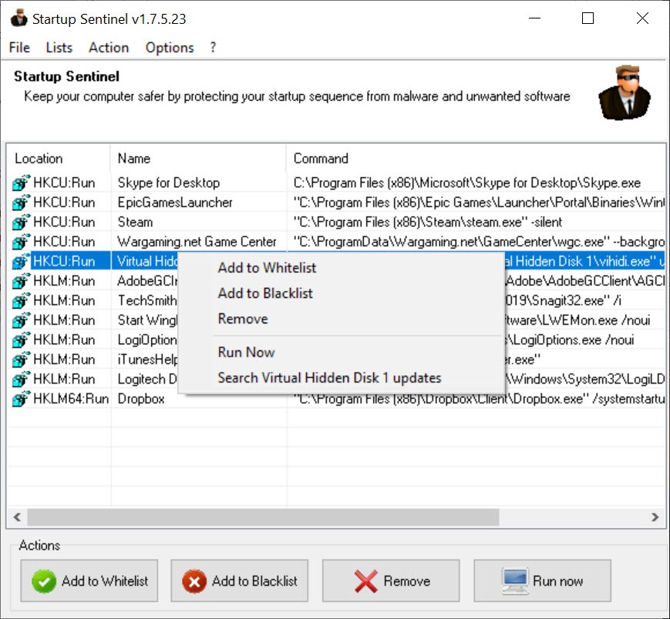
Task: Click the Startup Sentinel title bar icon
Action: [x=19, y=18]
